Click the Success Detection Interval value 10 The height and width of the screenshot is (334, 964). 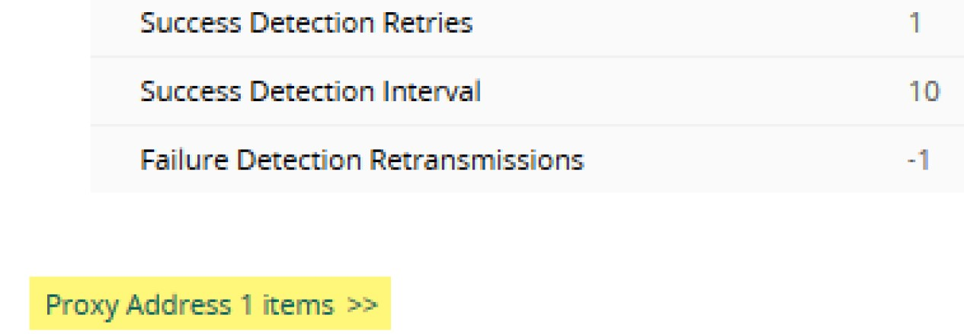tap(924, 92)
